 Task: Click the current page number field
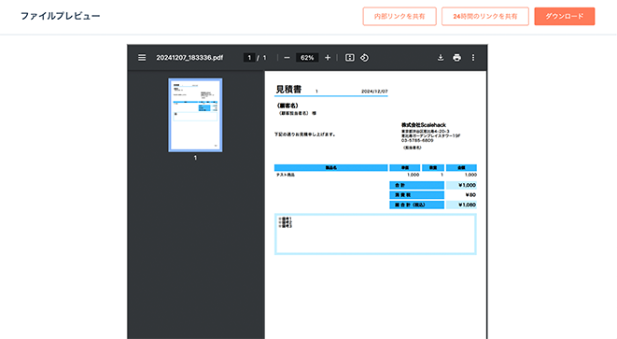click(x=249, y=58)
